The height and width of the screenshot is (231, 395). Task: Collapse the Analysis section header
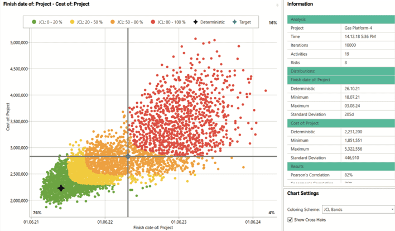point(340,20)
